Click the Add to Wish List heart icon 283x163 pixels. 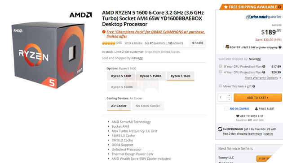(x=238, y=116)
